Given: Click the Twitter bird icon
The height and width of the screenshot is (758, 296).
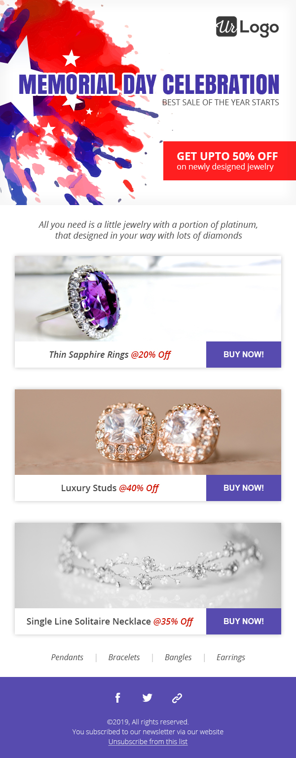Looking at the screenshot, I should 148,698.
